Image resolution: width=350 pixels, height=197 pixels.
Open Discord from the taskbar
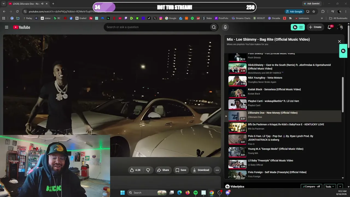(x=228, y=193)
